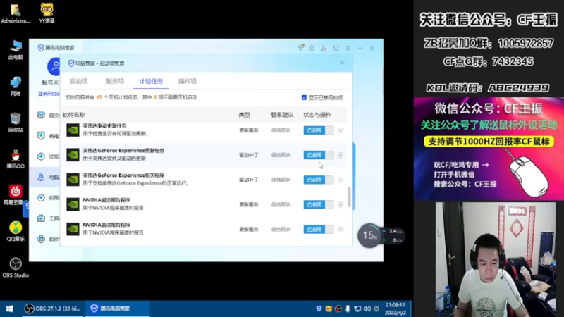Uncheck the 显示已禁用的项 checkbox

coord(304,97)
